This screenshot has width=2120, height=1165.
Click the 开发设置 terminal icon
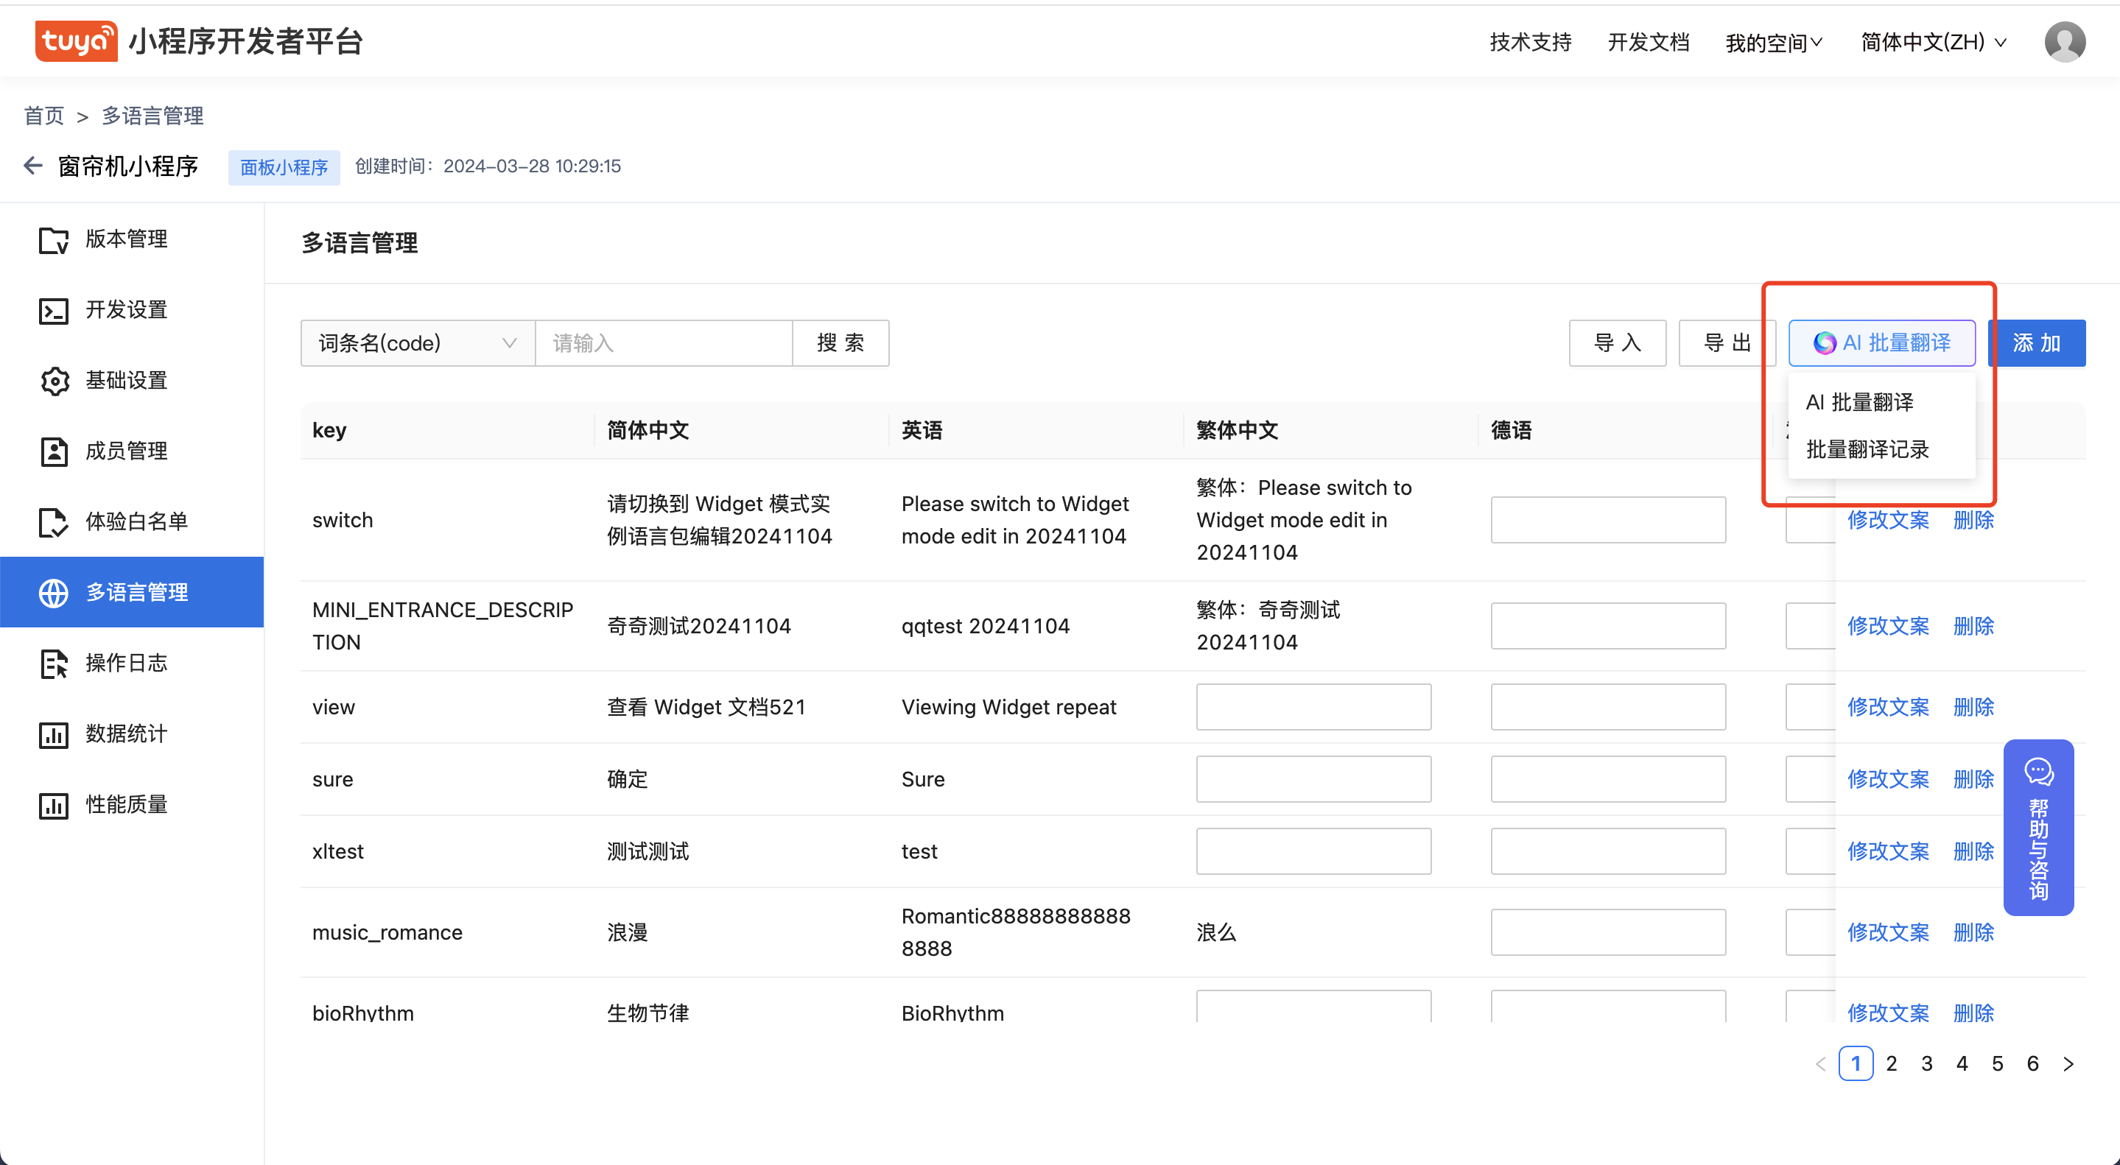[x=54, y=310]
